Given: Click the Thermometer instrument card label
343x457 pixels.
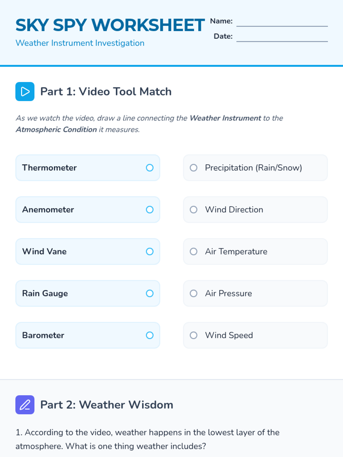Looking at the screenshot, I should coord(49,168).
